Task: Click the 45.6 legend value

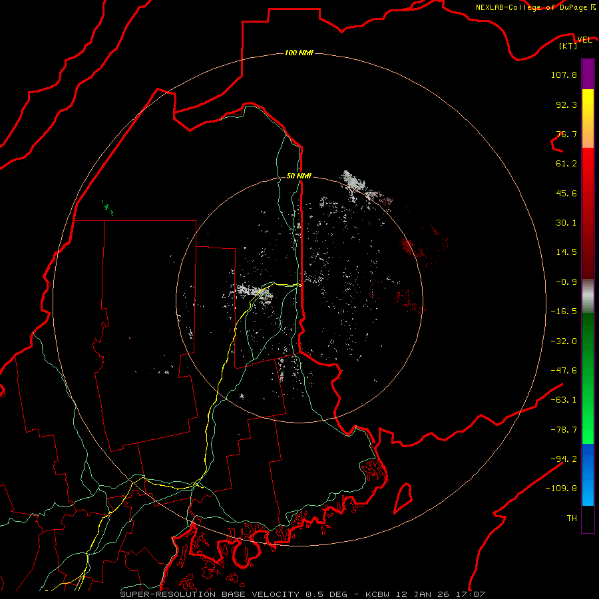Action: pyautogui.click(x=566, y=193)
